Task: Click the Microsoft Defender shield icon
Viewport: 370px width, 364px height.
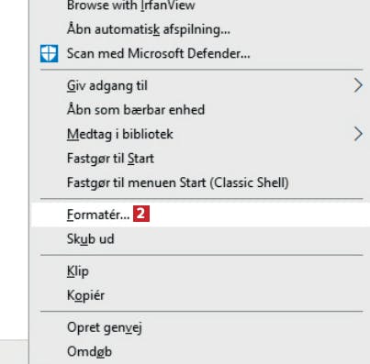Action: 49,54
